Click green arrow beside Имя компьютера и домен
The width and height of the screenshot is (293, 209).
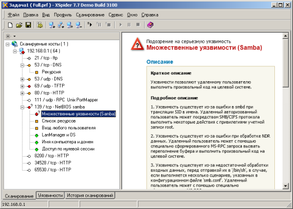37,142
